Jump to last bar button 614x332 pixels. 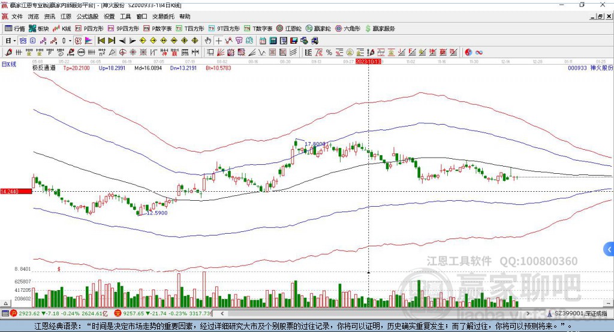(112, 41)
